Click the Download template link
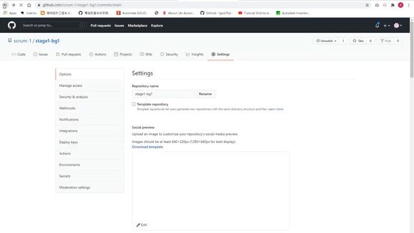This screenshot has width=414, height=233. pos(147,147)
